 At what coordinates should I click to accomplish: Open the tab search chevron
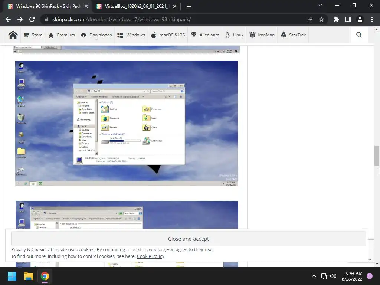pos(320,5)
